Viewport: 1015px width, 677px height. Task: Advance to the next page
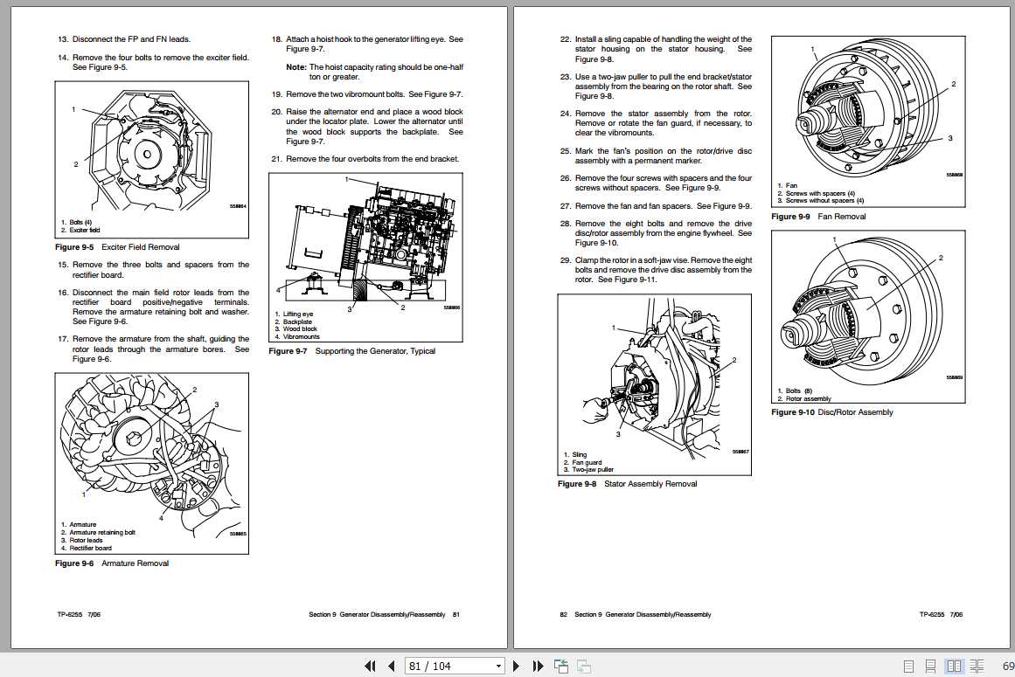tap(517, 666)
